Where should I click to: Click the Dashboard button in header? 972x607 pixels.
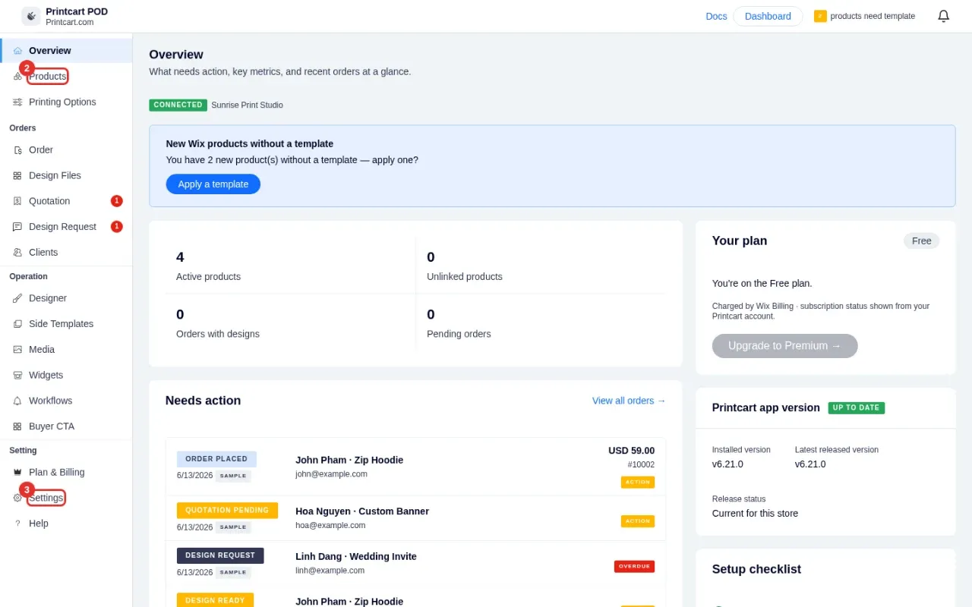pyautogui.click(x=768, y=16)
